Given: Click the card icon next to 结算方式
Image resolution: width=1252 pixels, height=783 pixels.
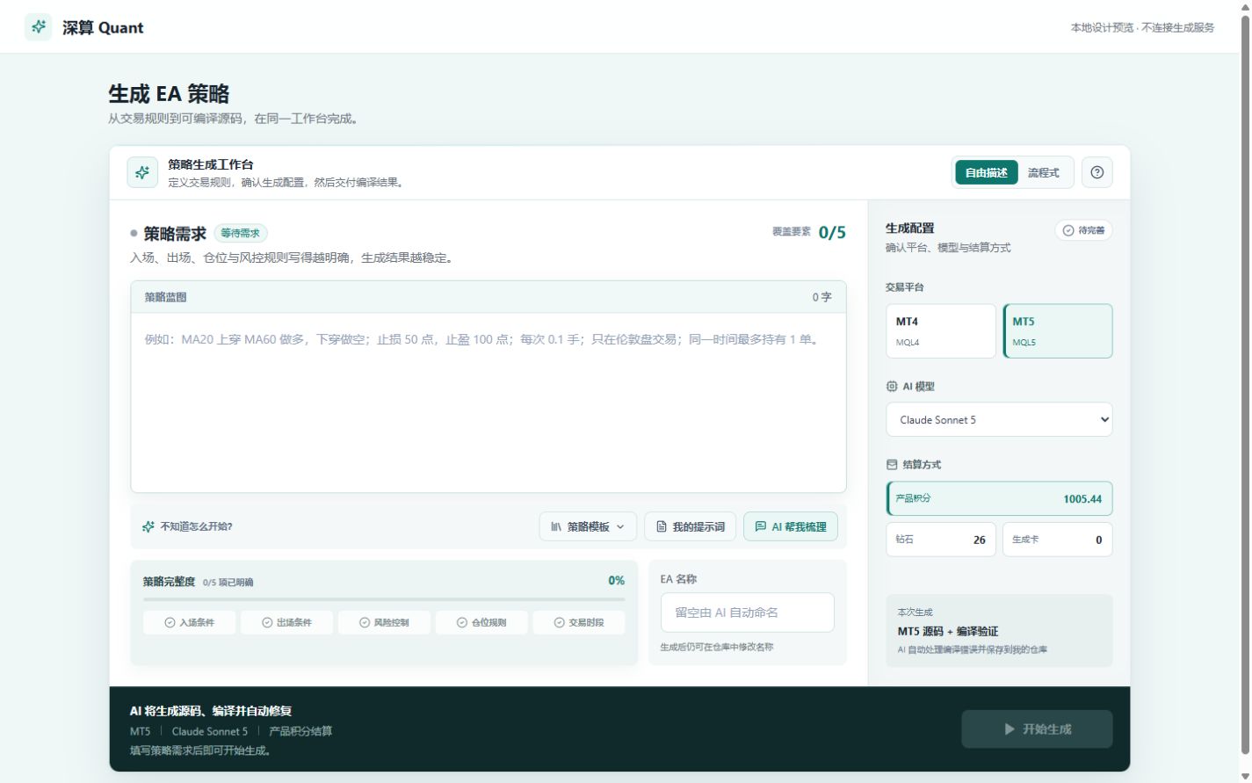Looking at the screenshot, I should [x=892, y=465].
